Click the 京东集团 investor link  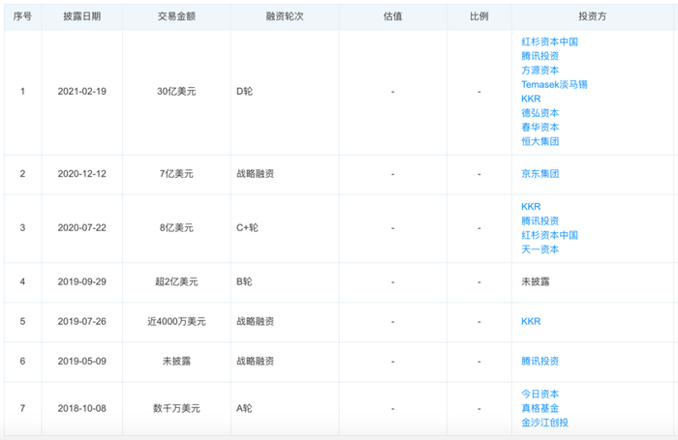[x=539, y=174]
